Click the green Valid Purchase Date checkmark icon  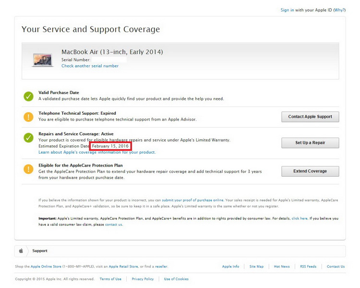point(28,96)
